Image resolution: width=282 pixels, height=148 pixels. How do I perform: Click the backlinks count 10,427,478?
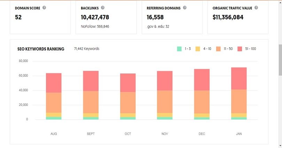coord(95,17)
